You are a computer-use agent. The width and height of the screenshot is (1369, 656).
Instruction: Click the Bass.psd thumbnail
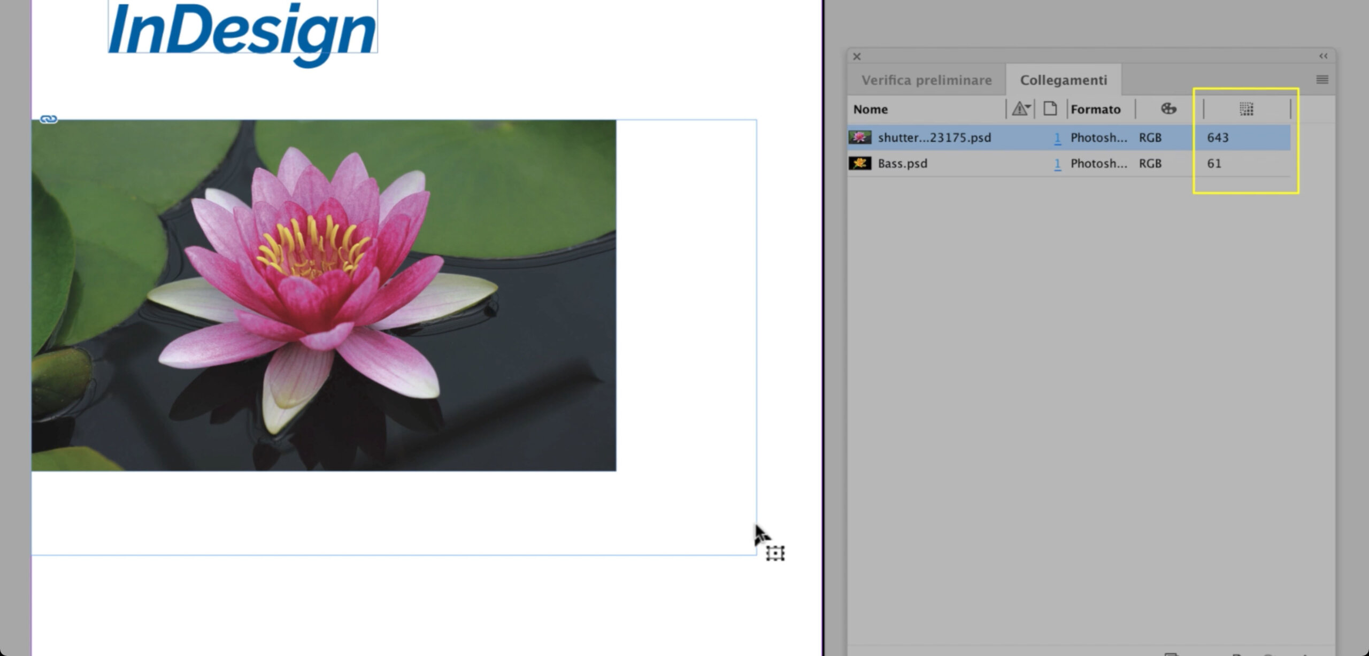click(860, 163)
